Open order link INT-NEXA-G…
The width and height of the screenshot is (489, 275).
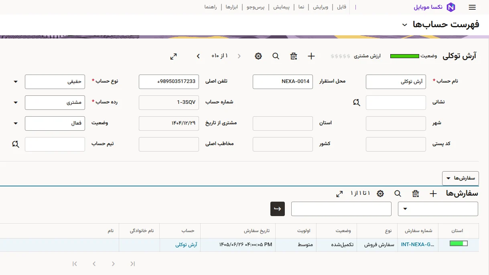click(418, 245)
